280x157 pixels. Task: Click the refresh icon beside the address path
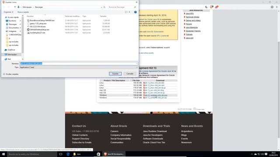tap(105, 7)
